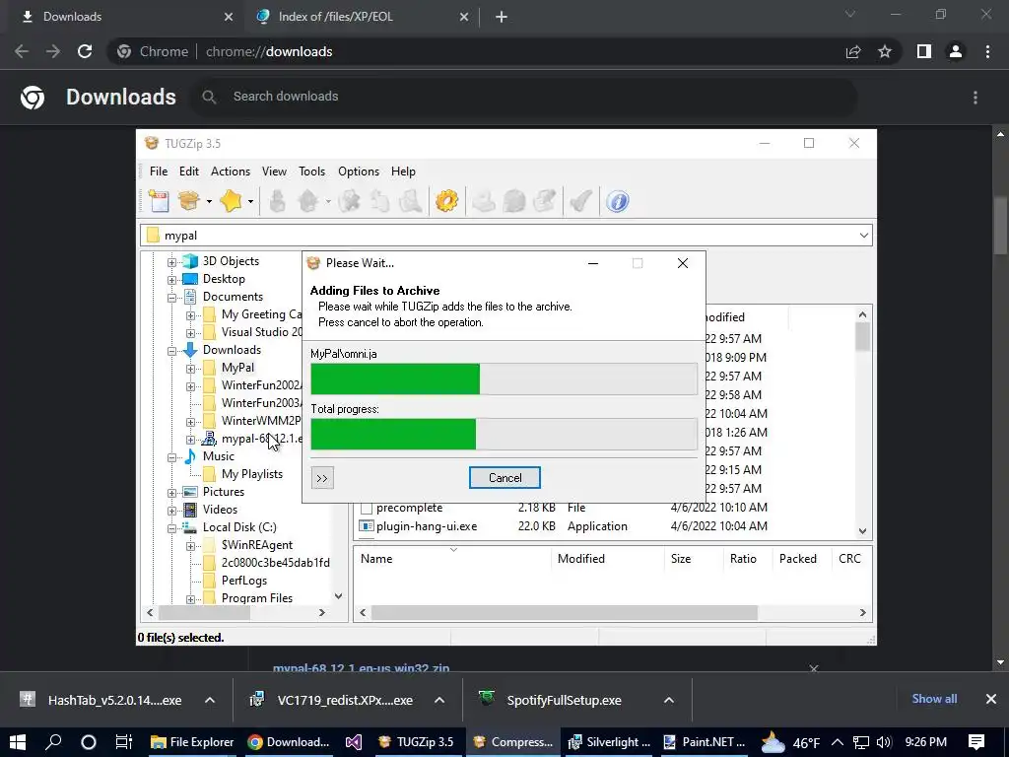Expand the Desktop tree node

(x=171, y=280)
